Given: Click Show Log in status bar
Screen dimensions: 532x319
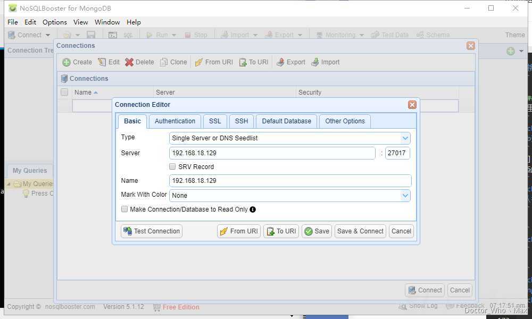Looking at the screenshot, I should [x=418, y=306].
